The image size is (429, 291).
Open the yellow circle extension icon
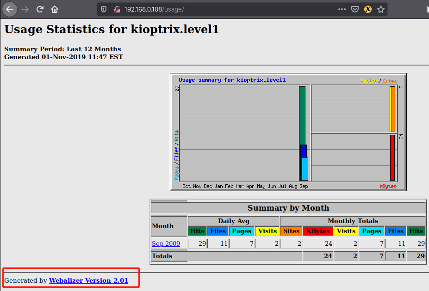coord(367,9)
